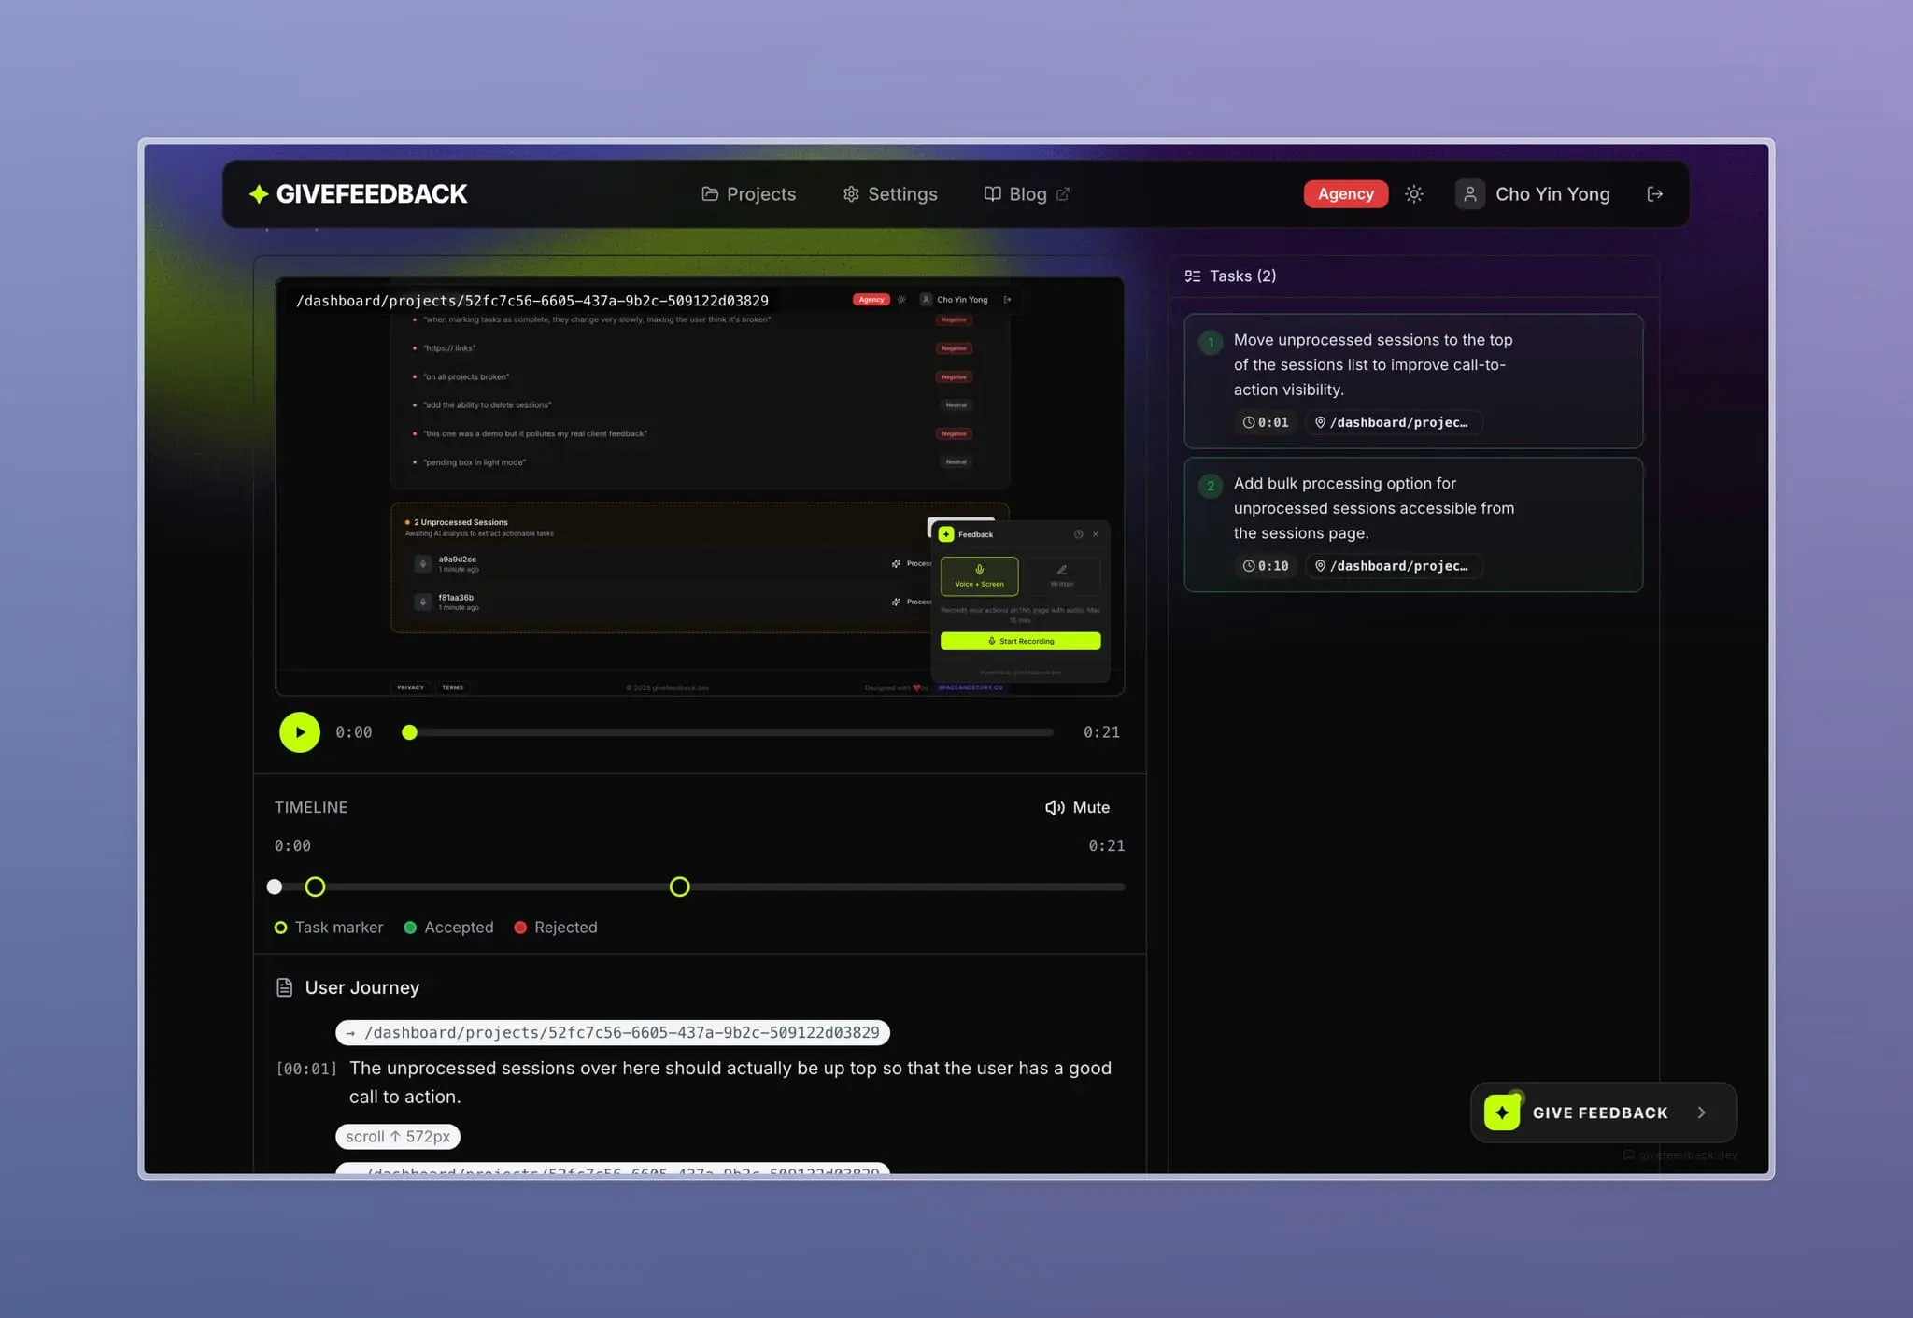The height and width of the screenshot is (1318, 1913).
Task: Click the 0:10 timestamp chip on task 2
Action: pyautogui.click(x=1266, y=566)
